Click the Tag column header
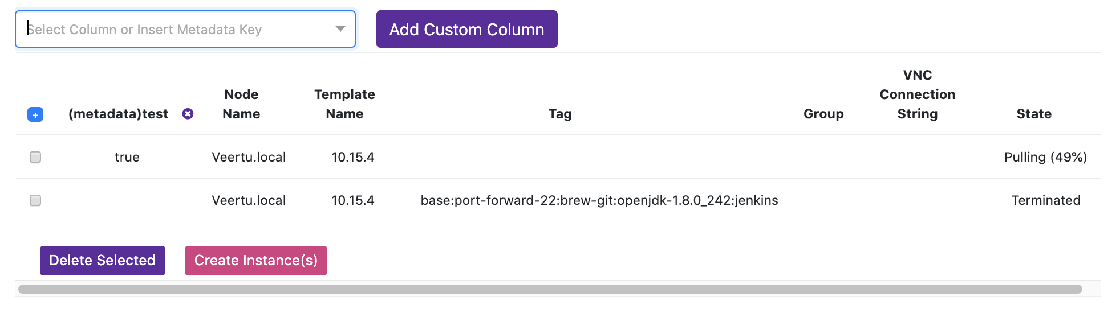1120x313 pixels. (560, 114)
